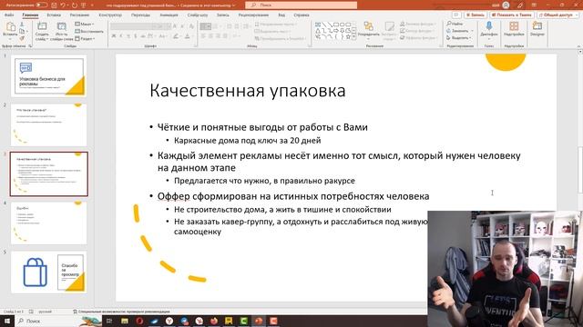Click the Windows Start button
This screenshot has height=327, width=583.
7,321
